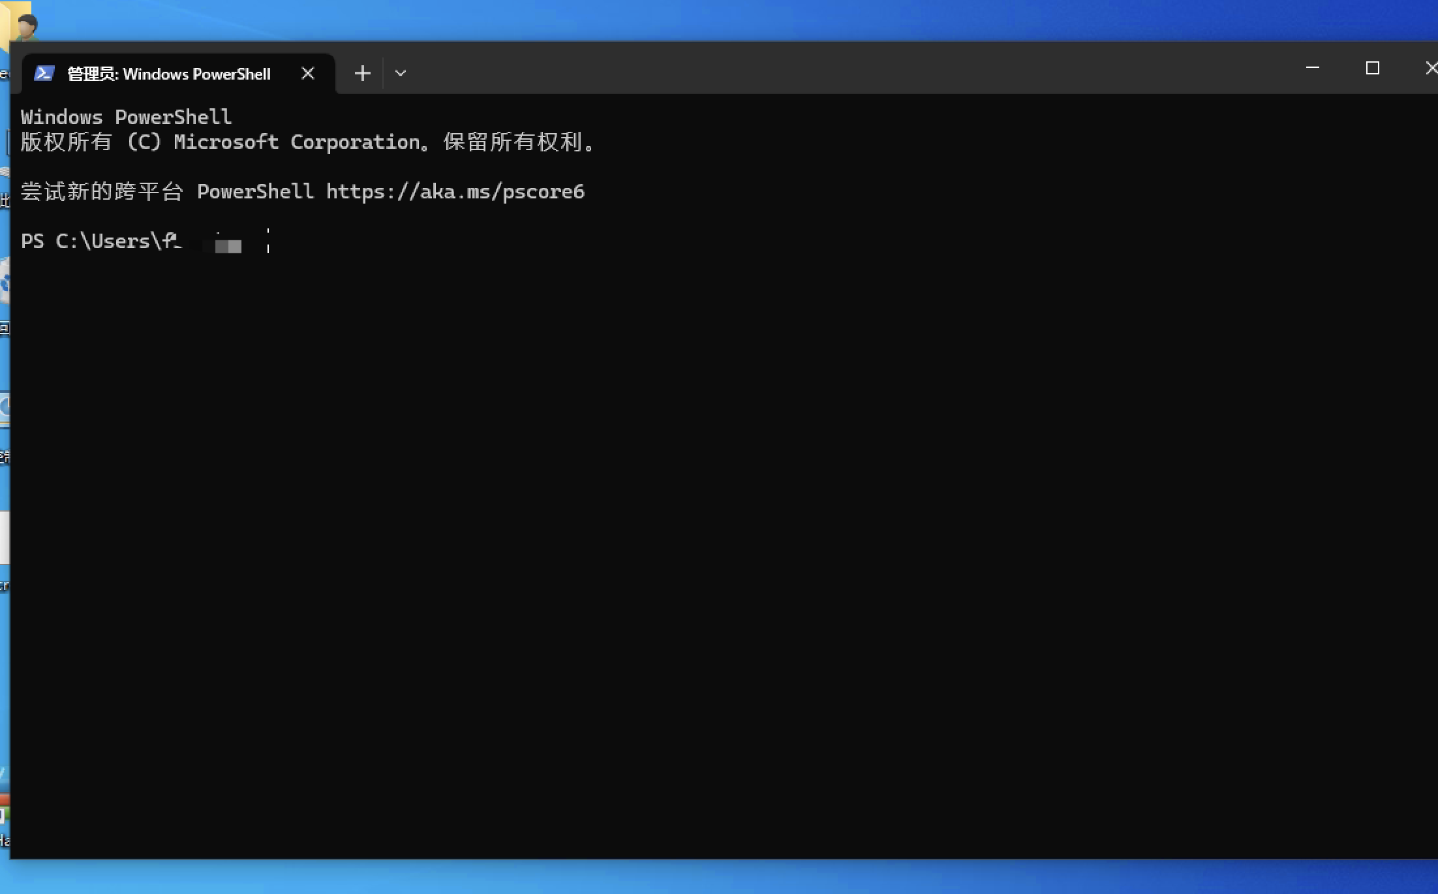Expand the new-tab profile dropdown chevron
The width and height of the screenshot is (1438, 894).
click(401, 73)
